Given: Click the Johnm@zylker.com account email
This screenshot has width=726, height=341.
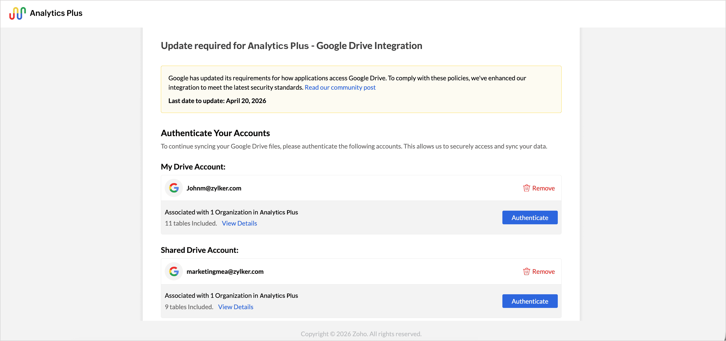Looking at the screenshot, I should [x=214, y=188].
